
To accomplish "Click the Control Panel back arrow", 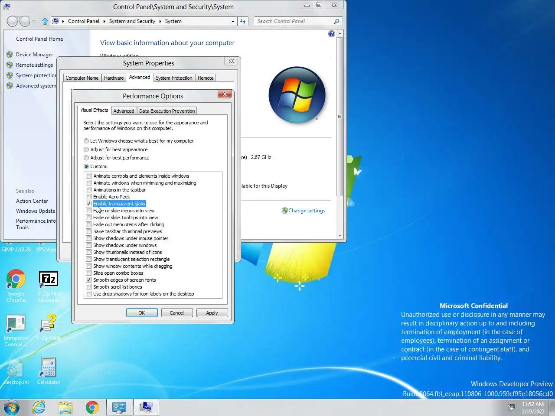I will coord(12,21).
